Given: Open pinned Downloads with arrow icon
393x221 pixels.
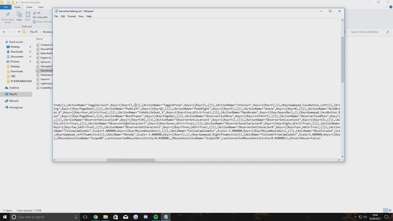Looking at the screenshot, I should [17, 52].
